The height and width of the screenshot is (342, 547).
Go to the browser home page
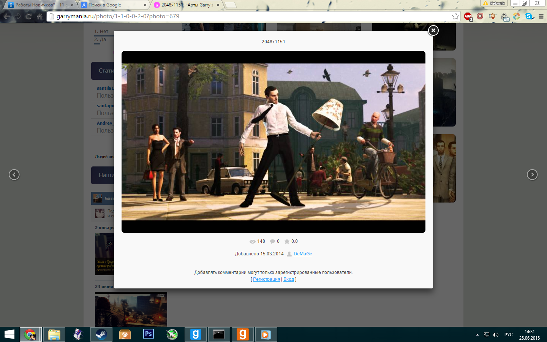40,16
